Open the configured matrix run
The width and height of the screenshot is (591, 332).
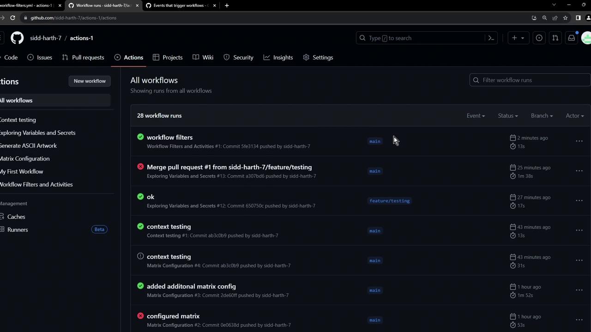tap(173, 316)
